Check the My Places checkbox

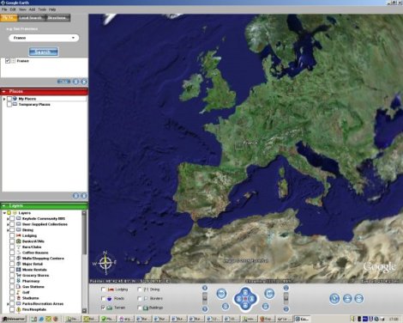pos(9,99)
